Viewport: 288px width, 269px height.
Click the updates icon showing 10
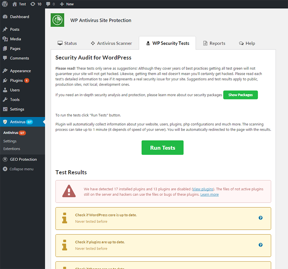coord(33,4)
